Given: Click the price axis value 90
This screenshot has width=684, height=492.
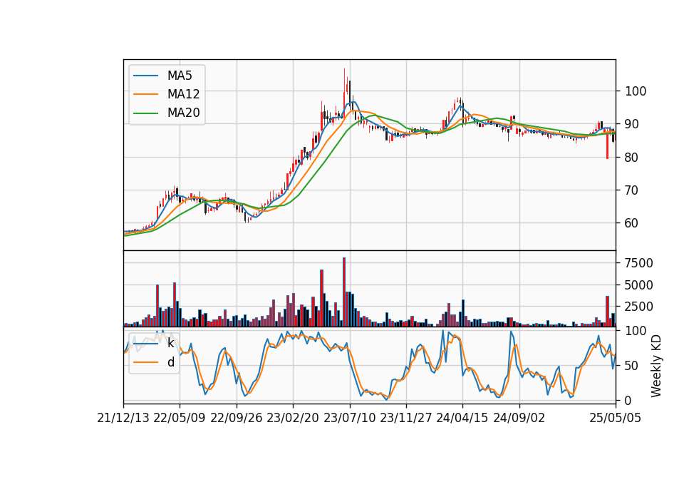Looking at the screenshot, I should click(632, 124).
